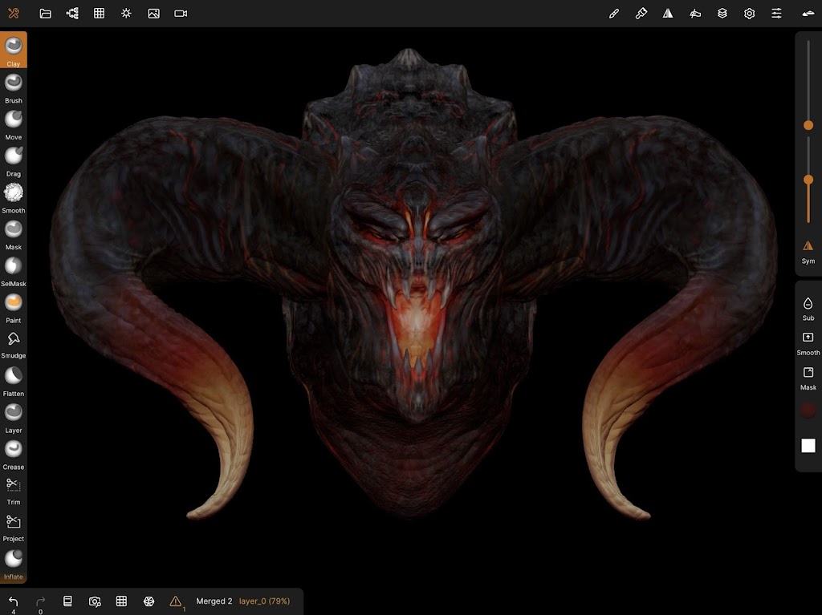The image size is (822, 615).
Task: Open the files folder menu
Action: (46, 14)
